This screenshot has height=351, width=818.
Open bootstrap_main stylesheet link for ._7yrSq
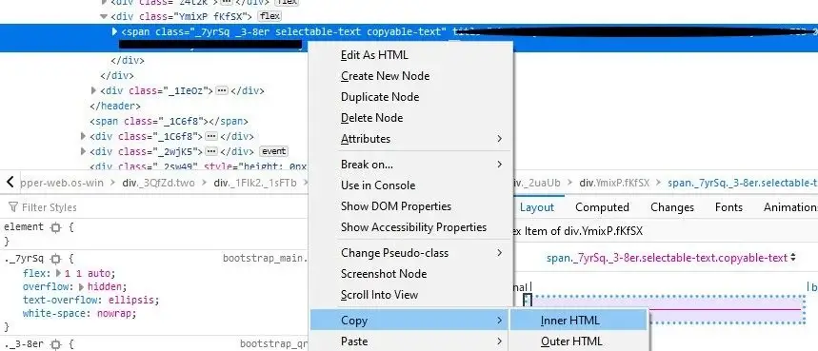pyautogui.click(x=266, y=259)
